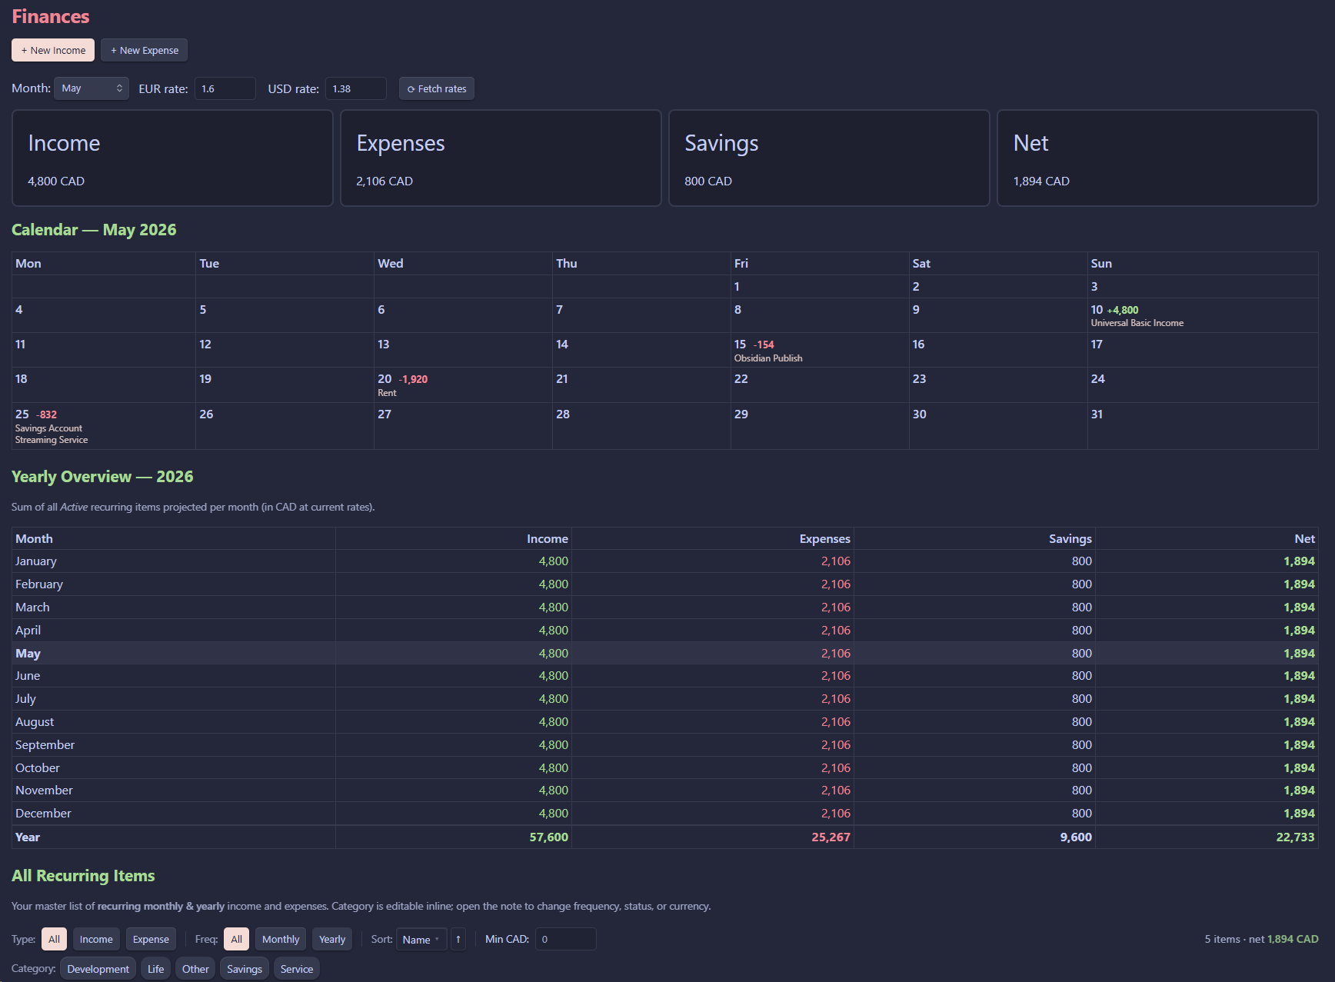This screenshot has width=1335, height=982.
Task: Select Savings Account entry on the 25th
Action: [x=48, y=428]
